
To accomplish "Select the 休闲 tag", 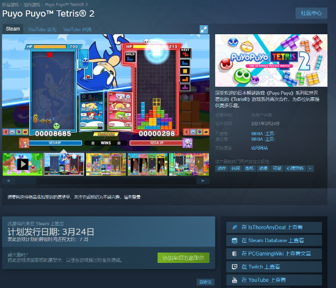I will [235, 168].
